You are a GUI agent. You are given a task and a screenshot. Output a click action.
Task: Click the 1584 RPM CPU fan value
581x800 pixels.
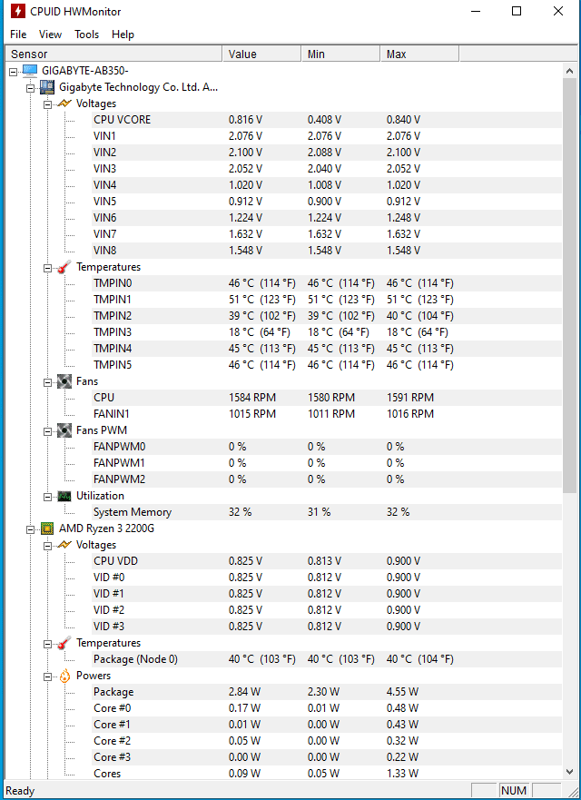tap(252, 398)
